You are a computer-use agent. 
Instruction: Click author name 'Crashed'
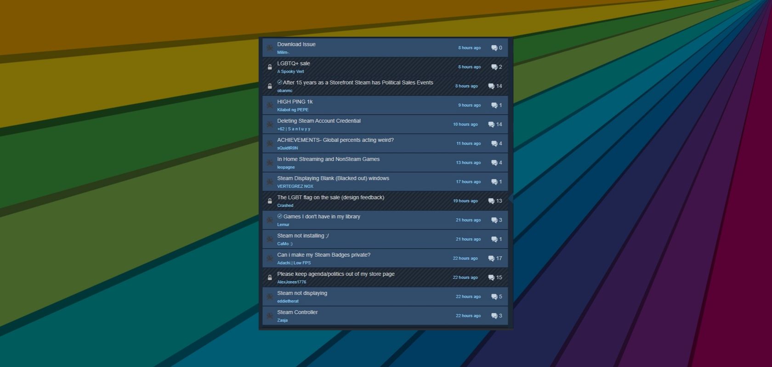tap(285, 206)
